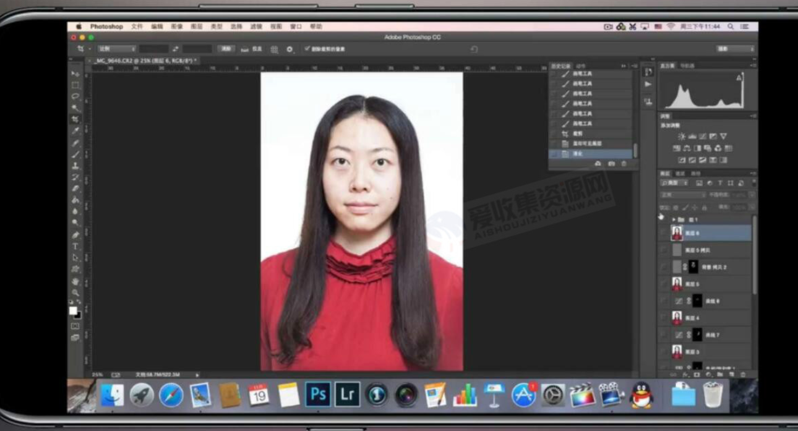Open crop tool preset picker arrow
Viewport: 798px width, 431px height.
pos(90,49)
